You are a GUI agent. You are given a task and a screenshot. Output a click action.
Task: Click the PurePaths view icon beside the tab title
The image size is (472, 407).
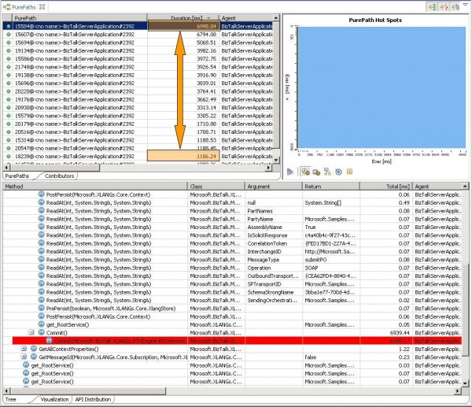6,6
